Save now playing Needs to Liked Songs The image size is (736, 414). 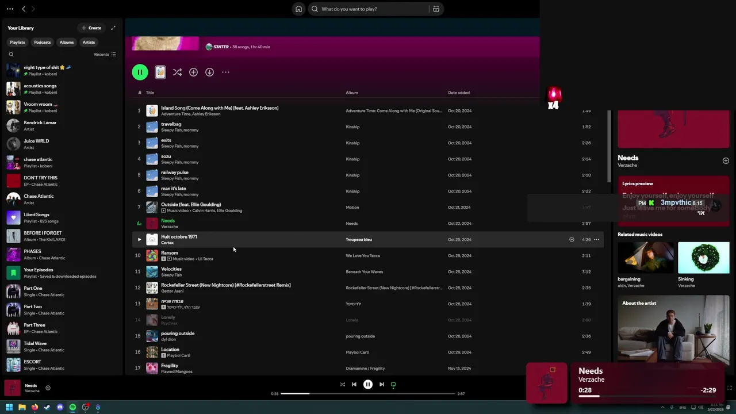[48, 388]
